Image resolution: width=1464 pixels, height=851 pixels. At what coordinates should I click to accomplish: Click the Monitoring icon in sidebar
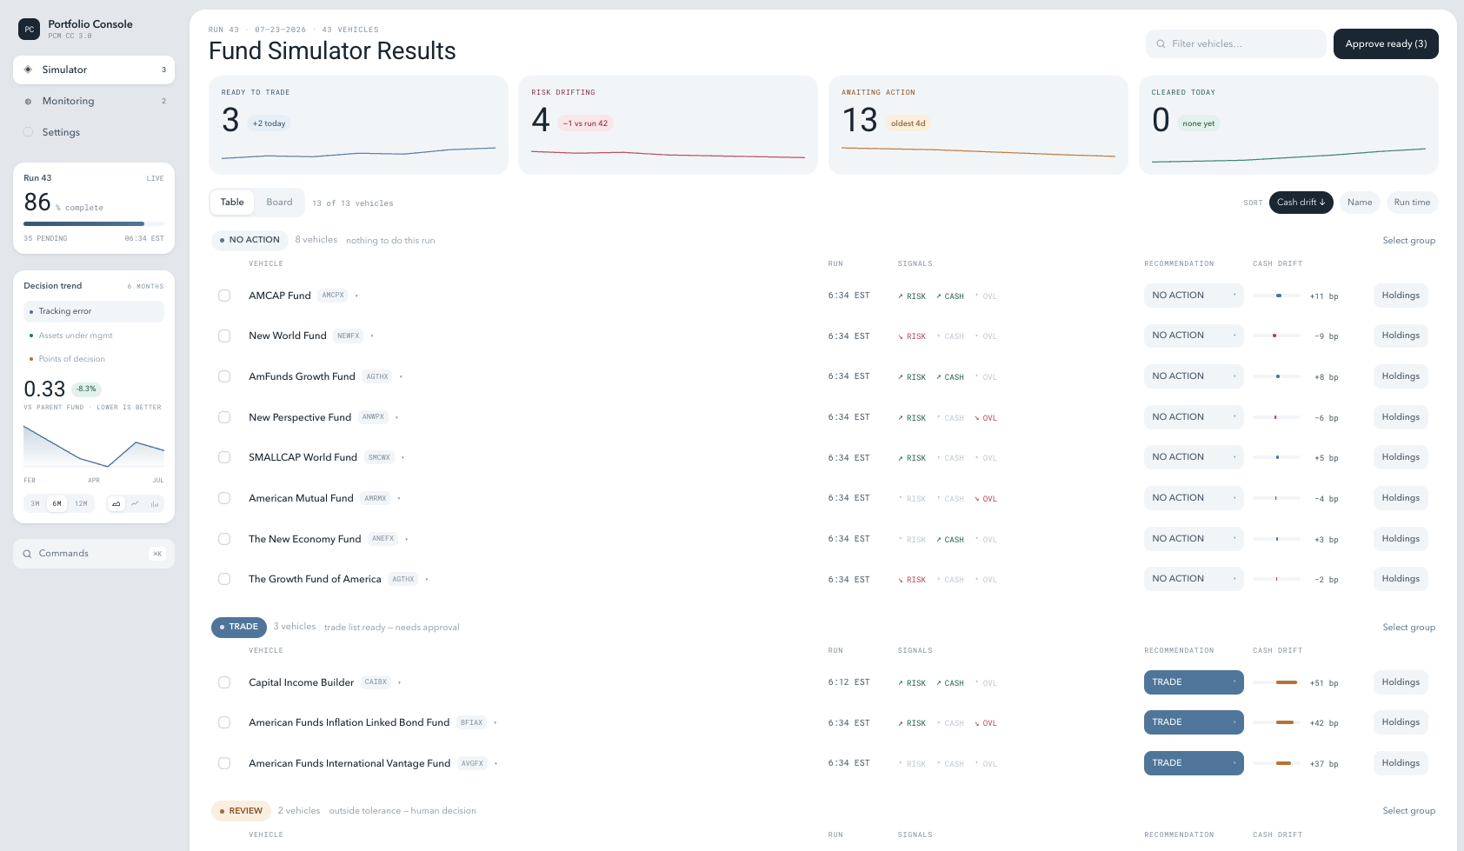(28, 102)
